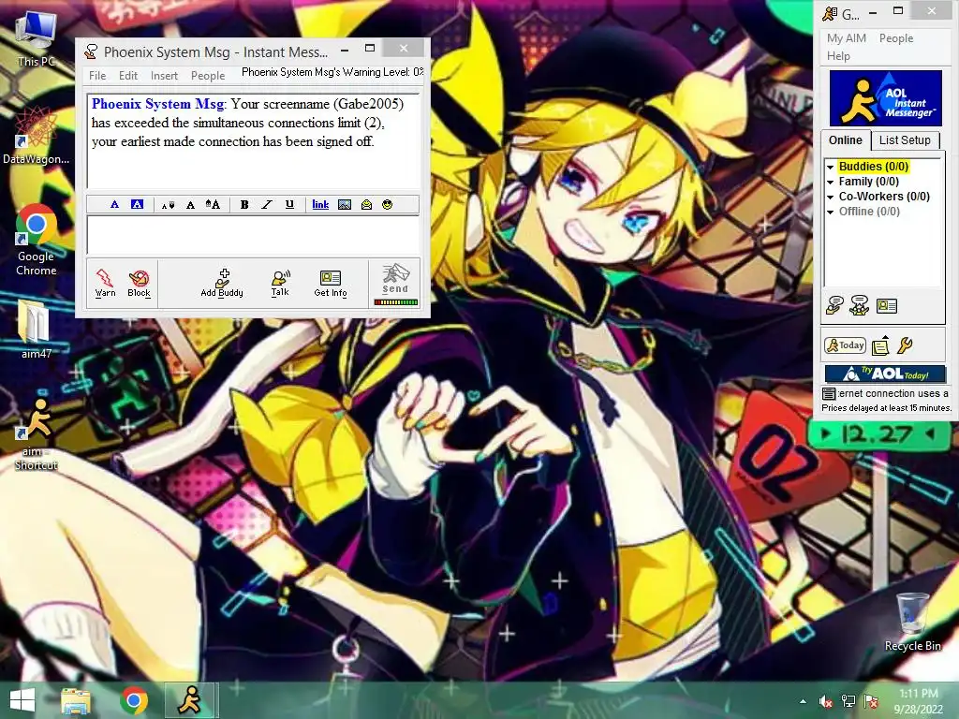959x719 pixels.
Task: Click the AIM taskbar button
Action: pyautogui.click(x=190, y=700)
